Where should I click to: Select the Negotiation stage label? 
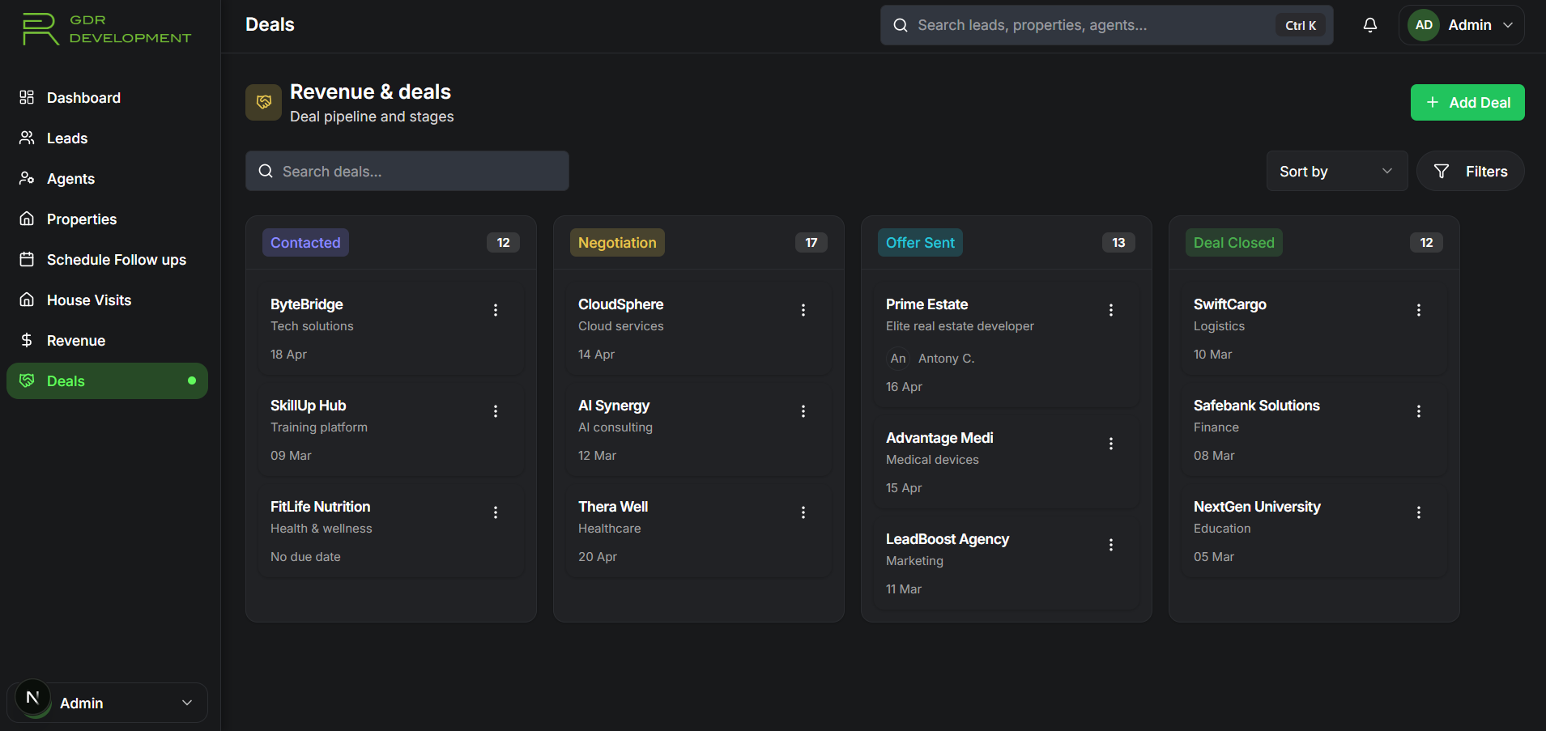(x=617, y=243)
